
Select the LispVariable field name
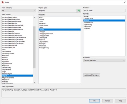click(17, 70)
